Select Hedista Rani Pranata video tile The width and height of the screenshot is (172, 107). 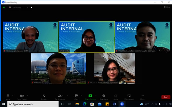coord(114,69)
